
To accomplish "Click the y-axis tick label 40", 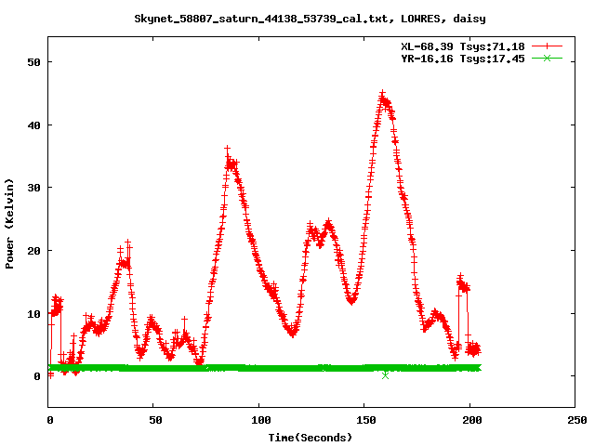I will 33,125.
